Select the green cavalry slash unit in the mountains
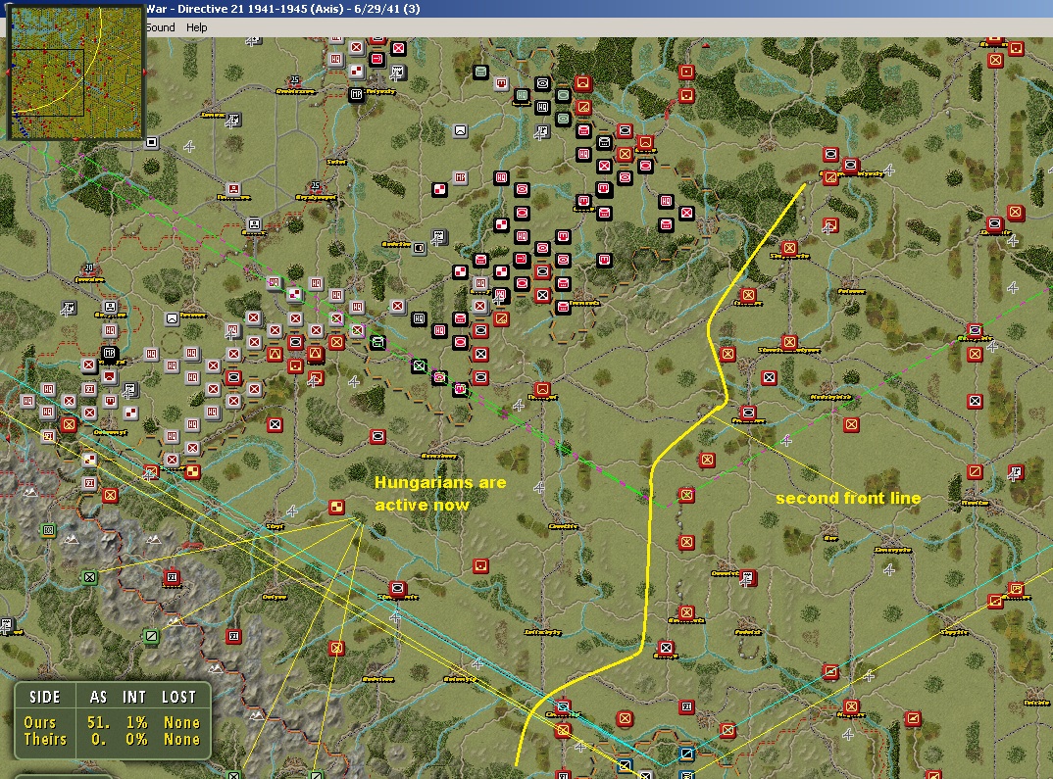The image size is (1053, 779). point(151,635)
